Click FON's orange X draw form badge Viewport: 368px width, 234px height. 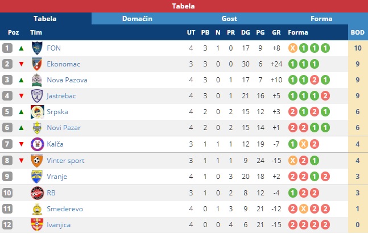(x=293, y=48)
